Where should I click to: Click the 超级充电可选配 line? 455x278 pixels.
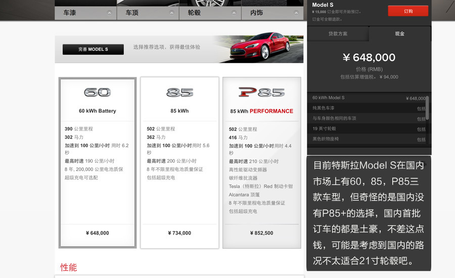[81, 177]
